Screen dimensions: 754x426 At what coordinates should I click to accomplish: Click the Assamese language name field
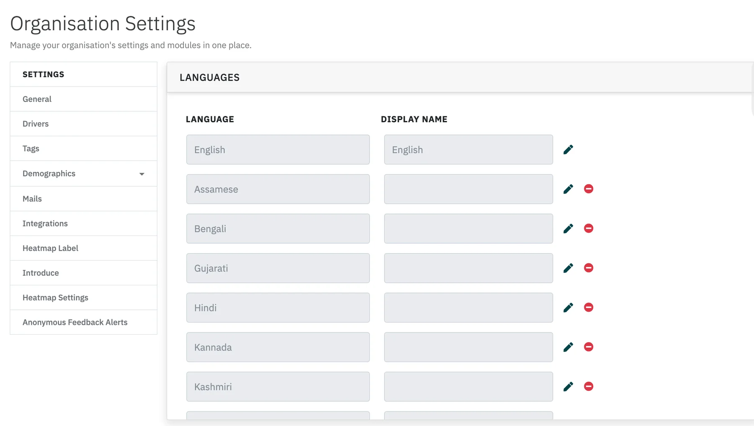point(278,189)
